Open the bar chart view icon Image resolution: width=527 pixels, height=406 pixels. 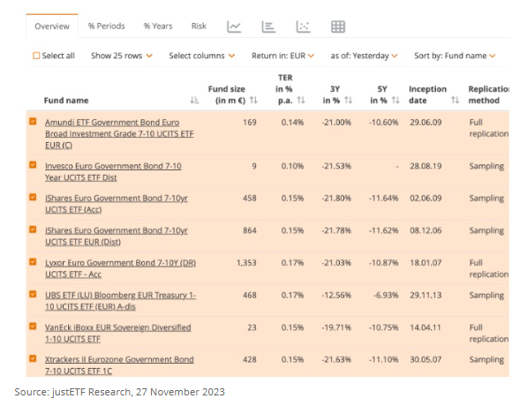click(x=268, y=26)
